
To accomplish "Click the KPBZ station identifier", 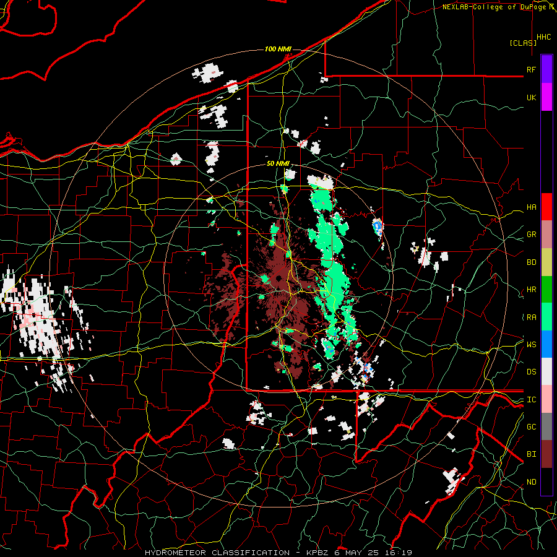I will click(x=316, y=553).
